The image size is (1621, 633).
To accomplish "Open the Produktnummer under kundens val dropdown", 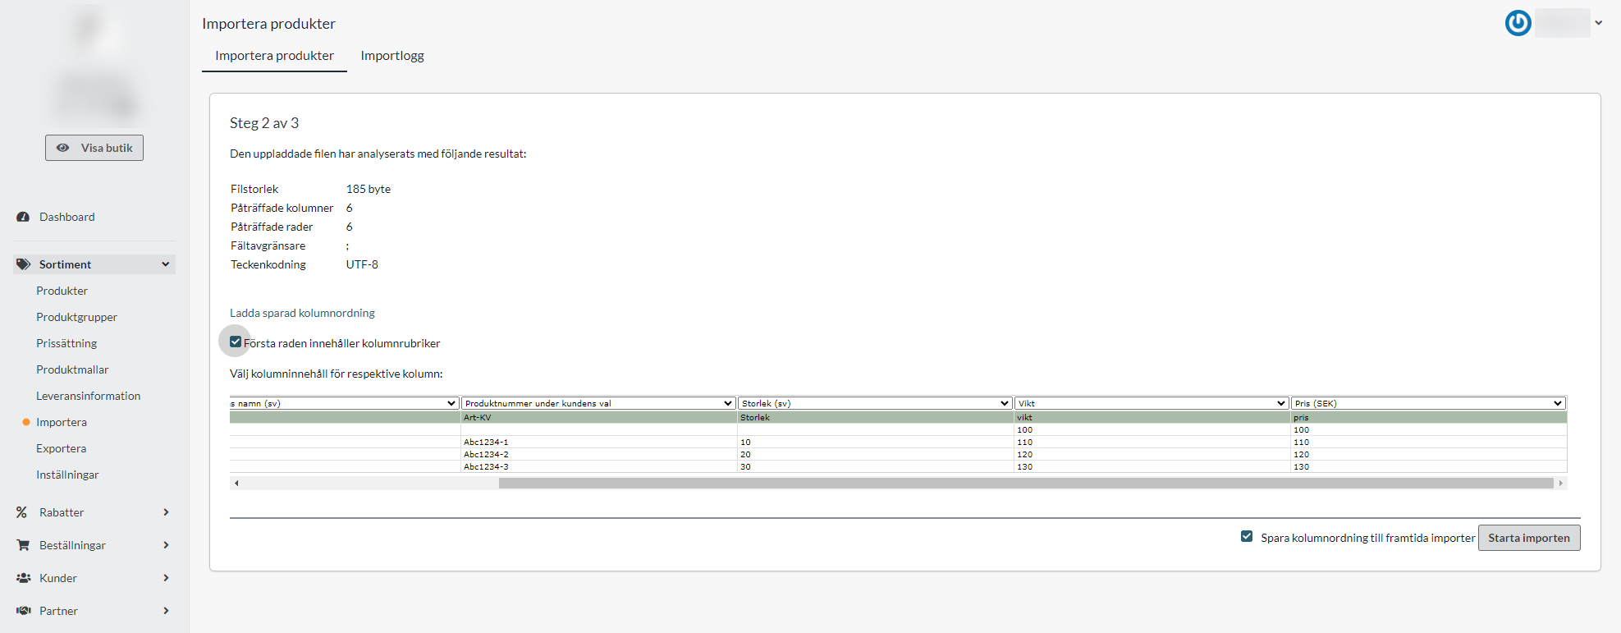I will [x=598, y=403].
